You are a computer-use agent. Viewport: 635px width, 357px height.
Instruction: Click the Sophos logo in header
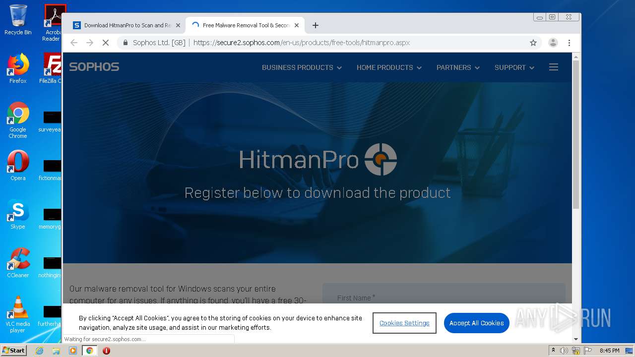click(94, 67)
